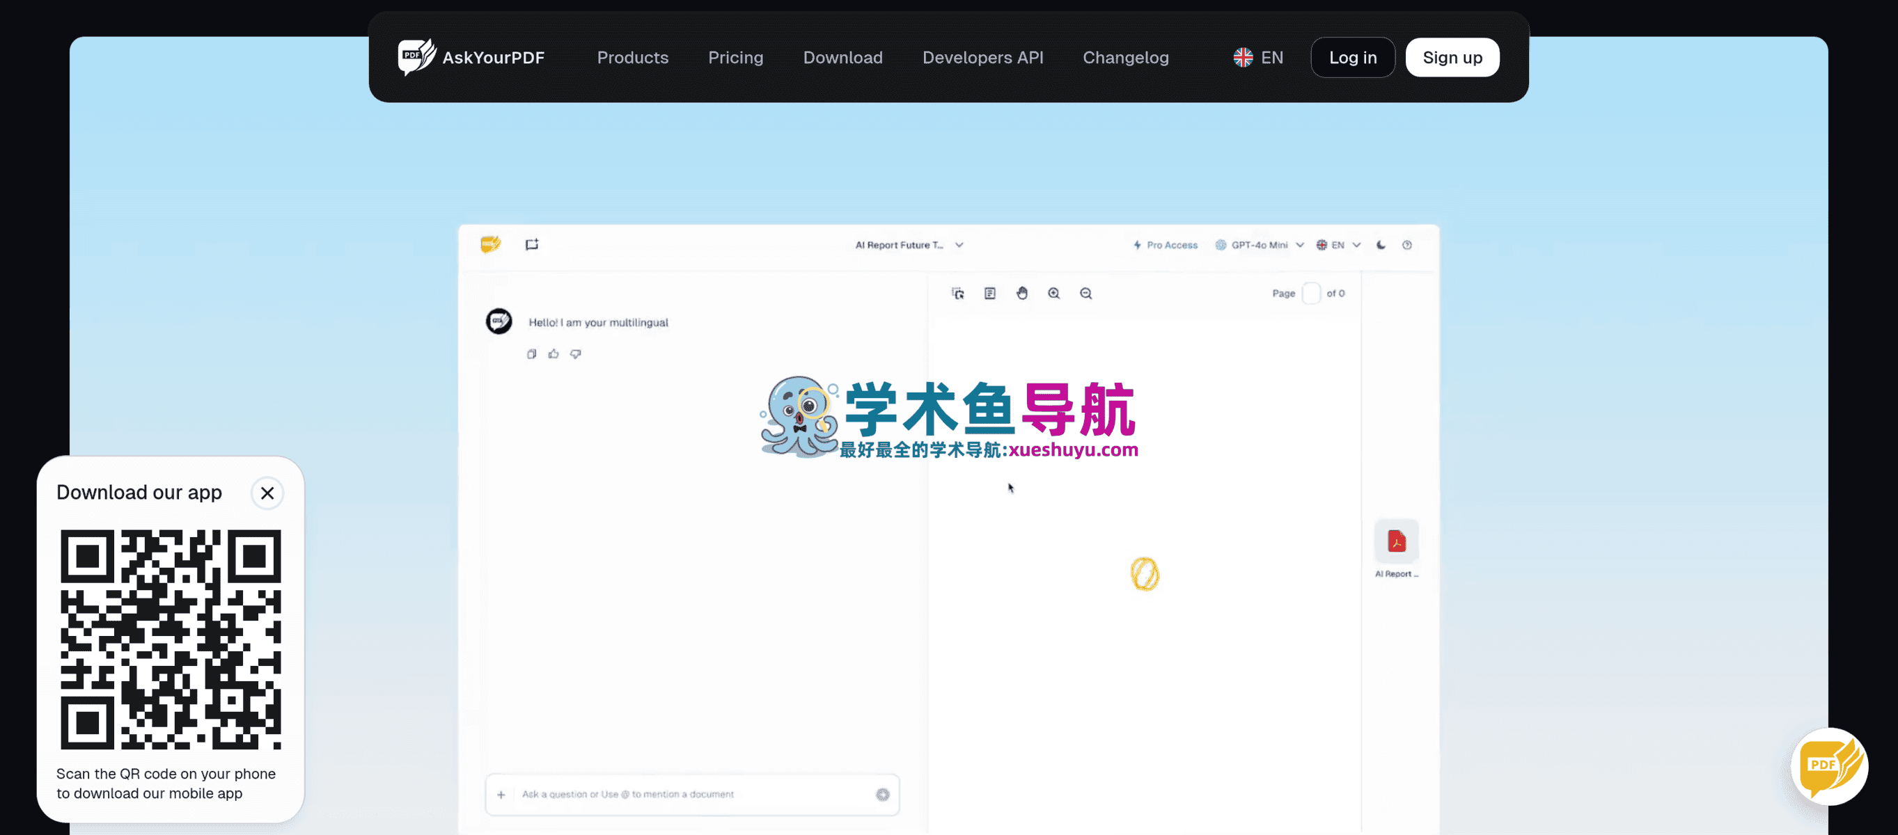Click the Sign up button
Screen dimensions: 1898x835
pos(1452,58)
